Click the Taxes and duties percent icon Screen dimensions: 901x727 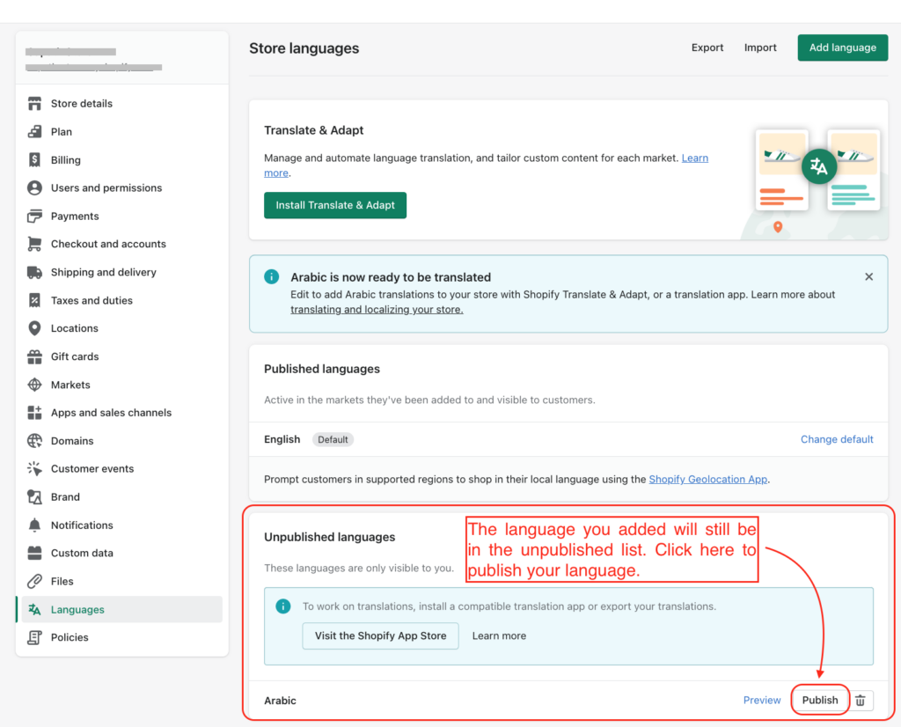(34, 300)
